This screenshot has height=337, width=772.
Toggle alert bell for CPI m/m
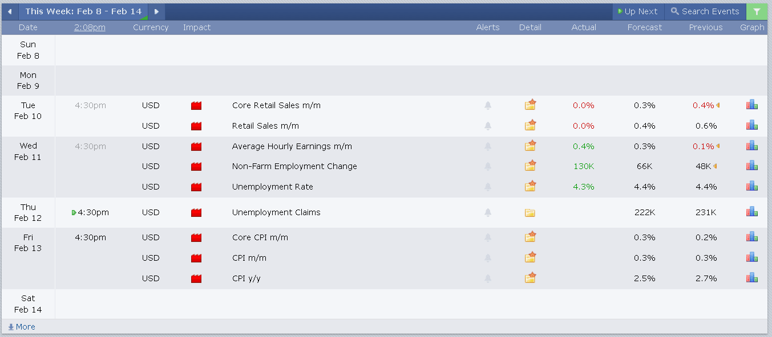(x=488, y=258)
